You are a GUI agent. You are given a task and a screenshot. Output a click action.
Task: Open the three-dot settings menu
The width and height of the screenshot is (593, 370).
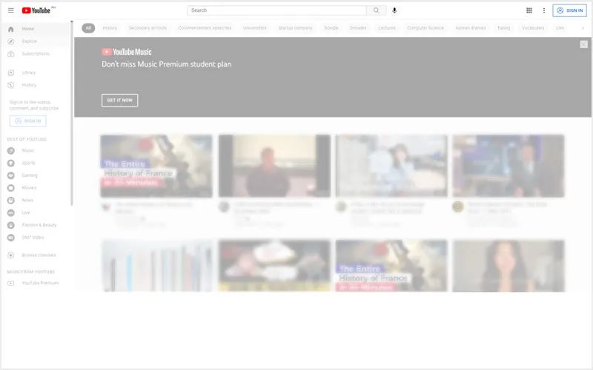[544, 10]
